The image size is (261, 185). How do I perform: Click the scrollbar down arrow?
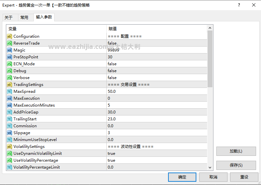click(210, 167)
